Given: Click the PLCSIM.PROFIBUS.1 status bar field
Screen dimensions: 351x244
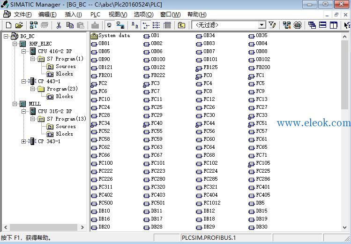Looking at the screenshot, I should tap(225, 238).
